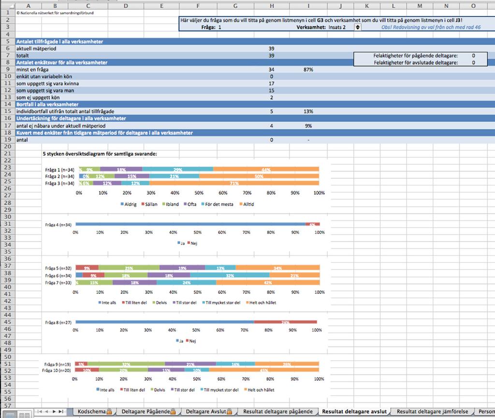This screenshot has width=495, height=418.
Task: Select 'Felaktigheter för pågående deltagare' label
Action: coord(415,56)
